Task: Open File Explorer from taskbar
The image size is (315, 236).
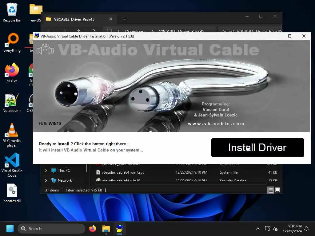Action: point(106,229)
